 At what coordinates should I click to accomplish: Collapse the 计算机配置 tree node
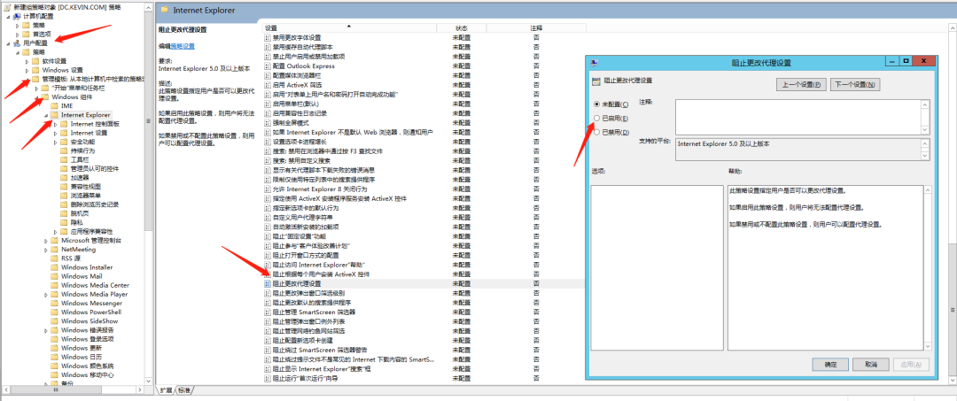(x=9, y=17)
